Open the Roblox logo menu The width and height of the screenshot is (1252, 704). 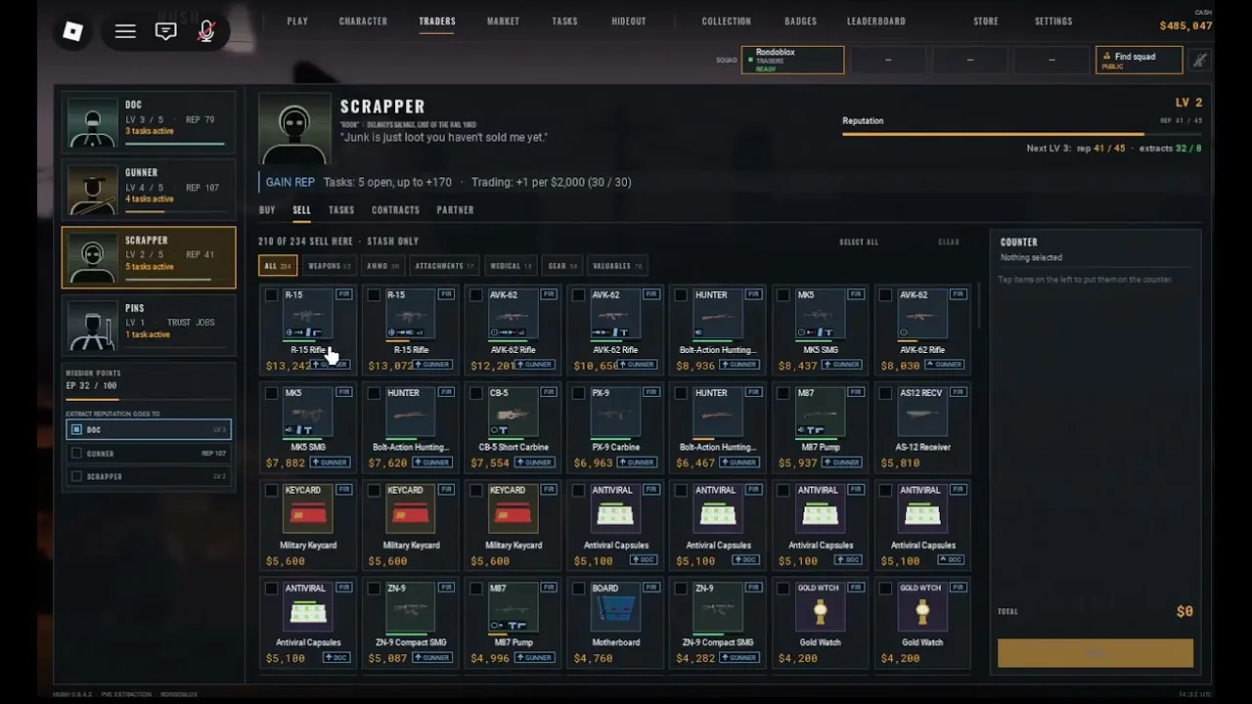pos(73,32)
